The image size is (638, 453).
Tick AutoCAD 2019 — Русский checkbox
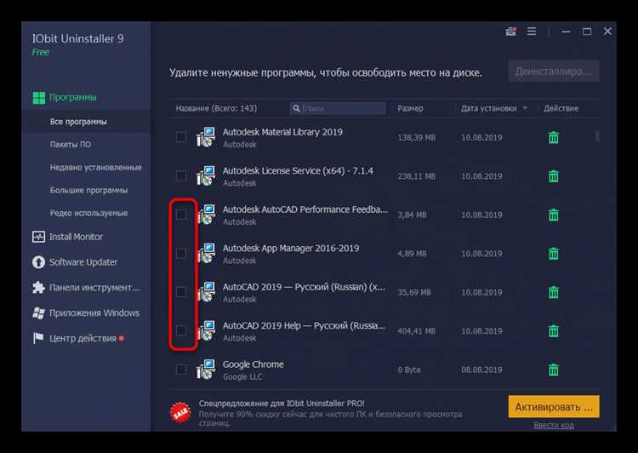click(x=180, y=292)
